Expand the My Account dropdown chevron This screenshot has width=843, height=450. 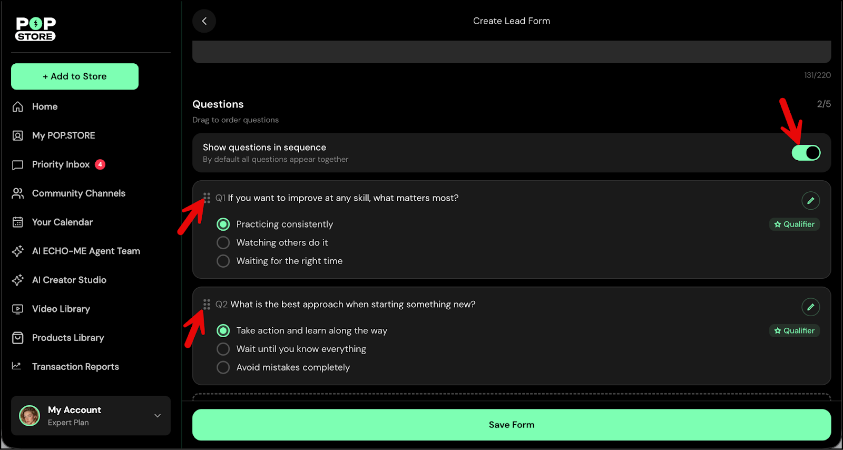(x=158, y=416)
